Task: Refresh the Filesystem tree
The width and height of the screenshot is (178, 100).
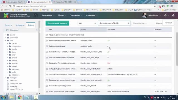Action: (37, 30)
